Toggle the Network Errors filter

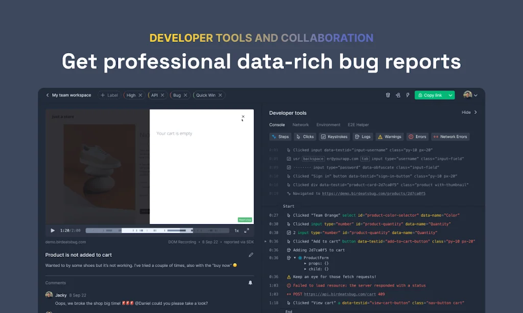click(450, 137)
